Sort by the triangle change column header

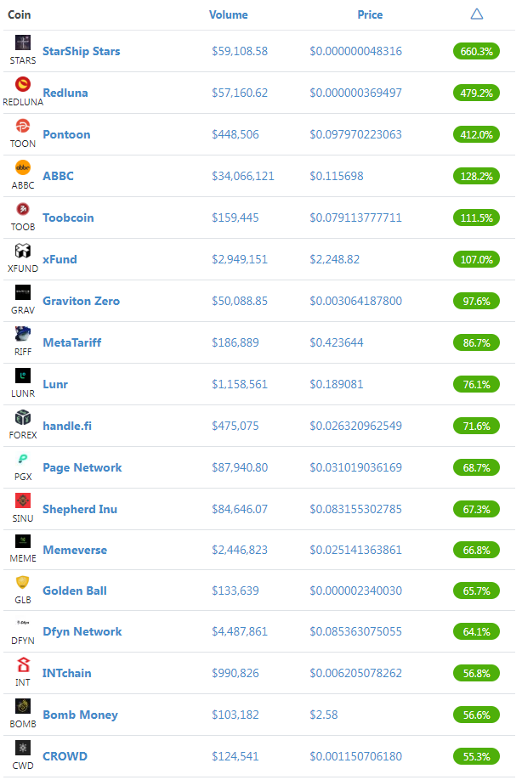coord(477,14)
